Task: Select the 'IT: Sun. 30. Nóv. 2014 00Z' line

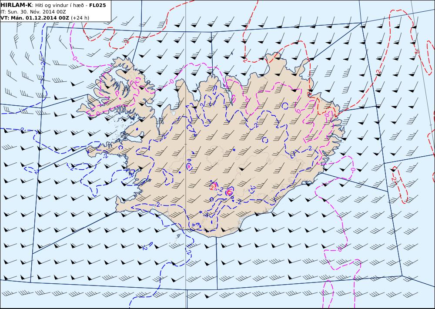Action: click(x=33, y=12)
